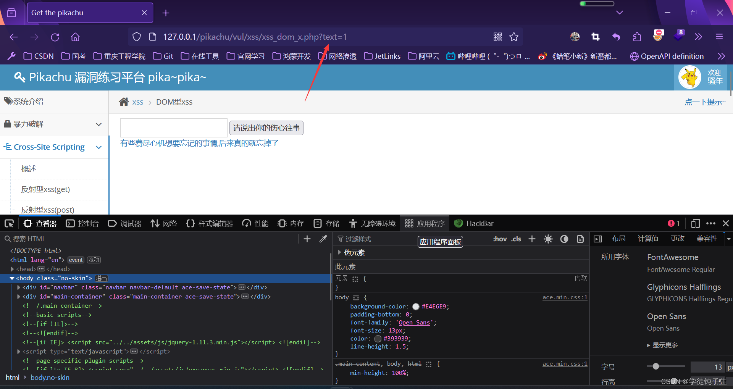Image resolution: width=733 pixels, height=389 pixels.
Task: Click the color #393939 swatch
Action: [x=378, y=339]
